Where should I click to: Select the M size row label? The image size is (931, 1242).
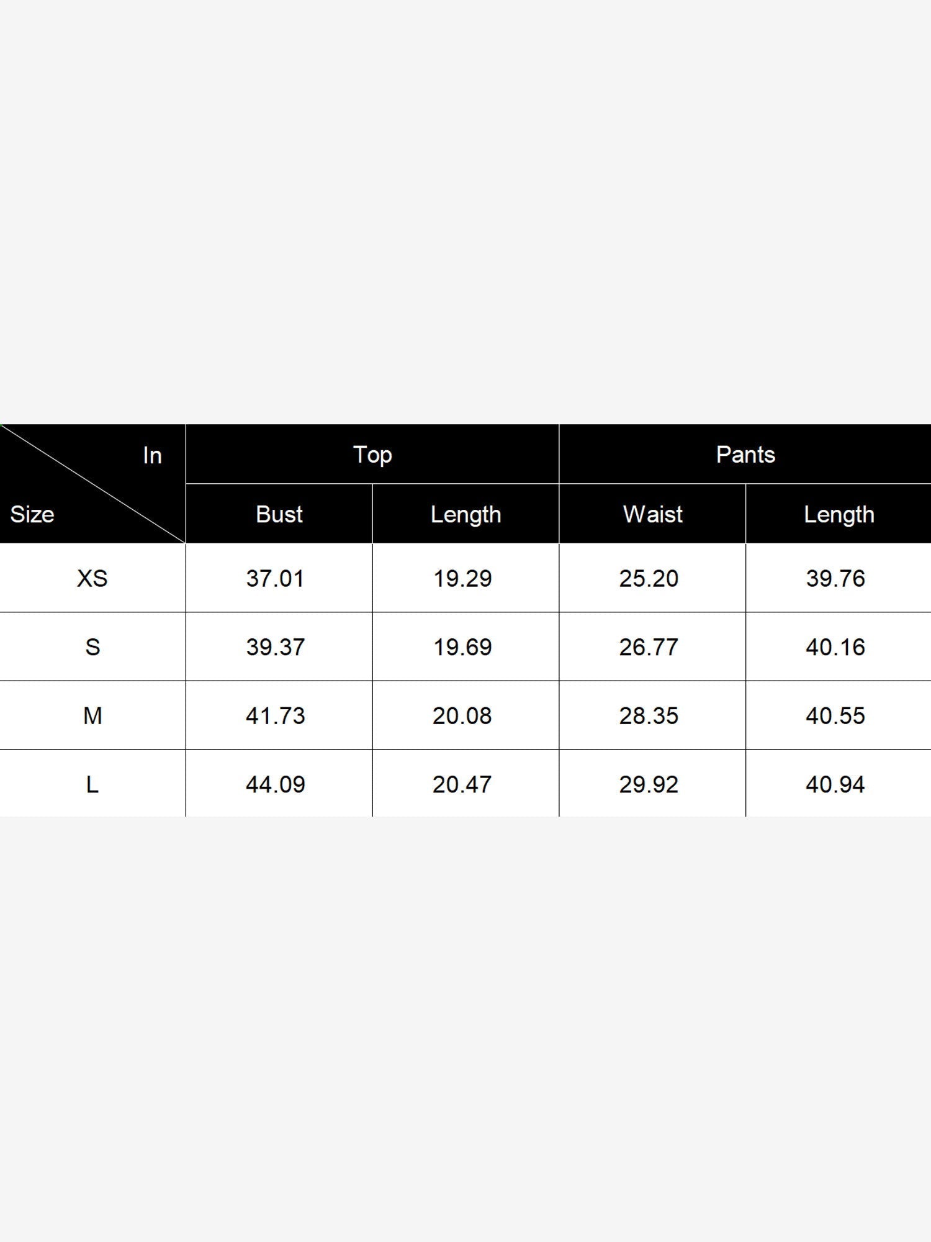[92, 715]
